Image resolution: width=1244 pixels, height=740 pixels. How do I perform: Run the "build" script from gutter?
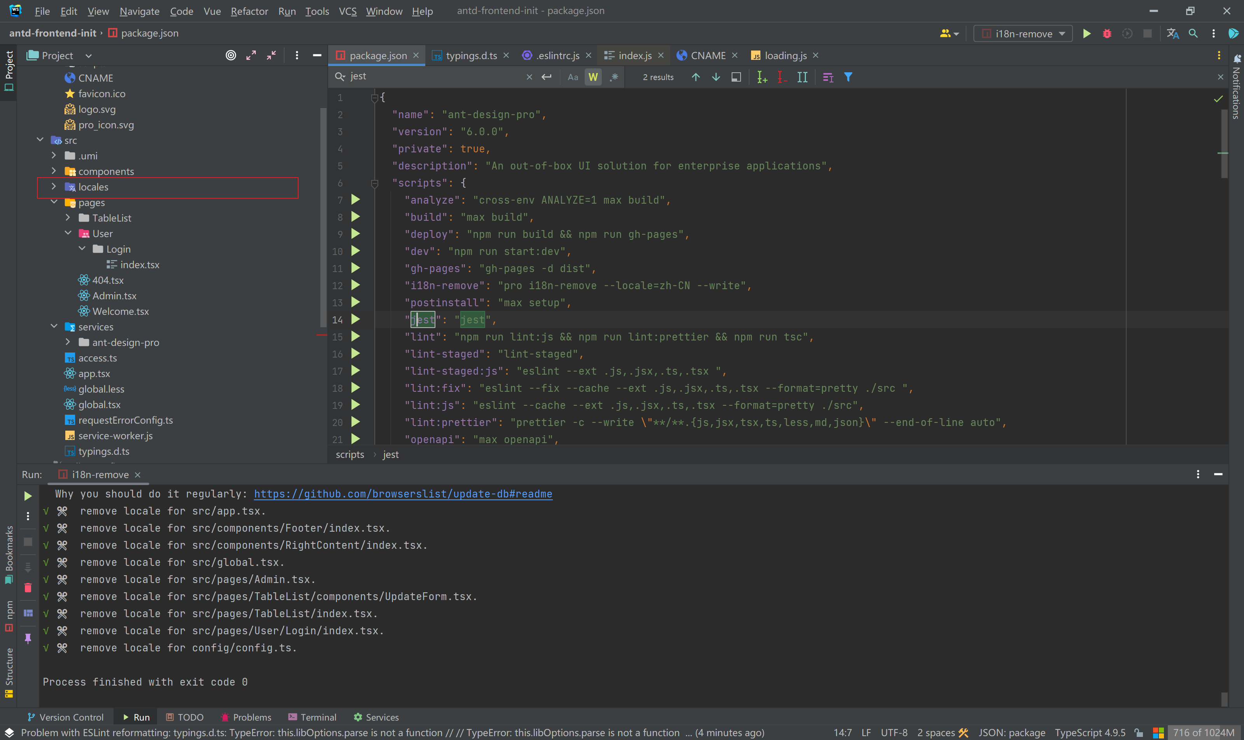coord(356,217)
